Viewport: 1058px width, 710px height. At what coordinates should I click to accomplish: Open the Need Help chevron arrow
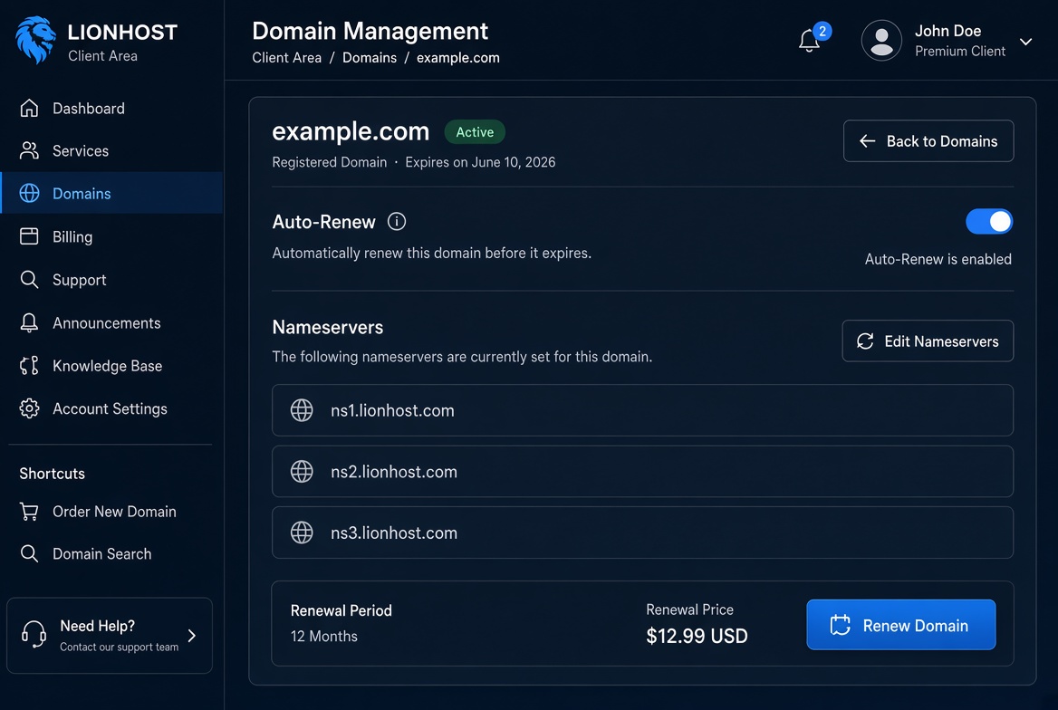[x=192, y=636]
